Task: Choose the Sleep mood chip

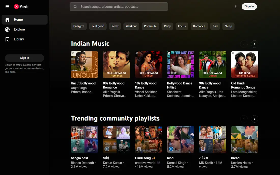Action: coord(228,26)
